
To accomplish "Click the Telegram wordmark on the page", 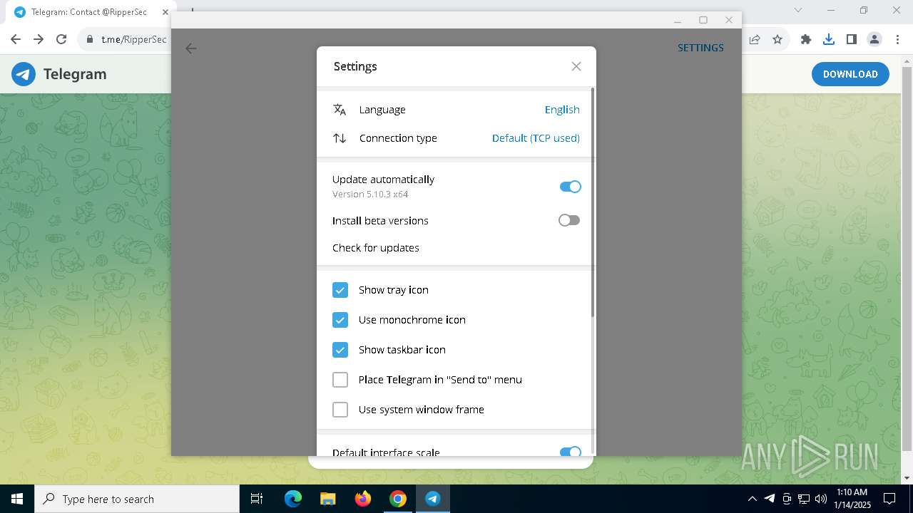I will coord(75,74).
